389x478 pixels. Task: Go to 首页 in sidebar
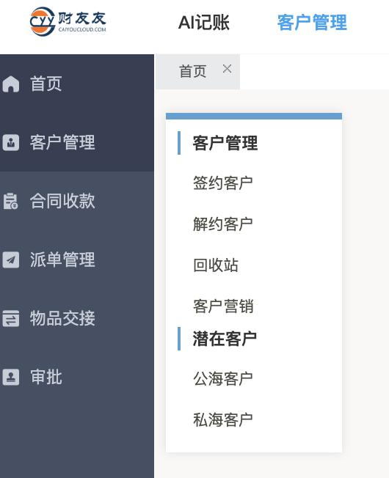(46, 84)
